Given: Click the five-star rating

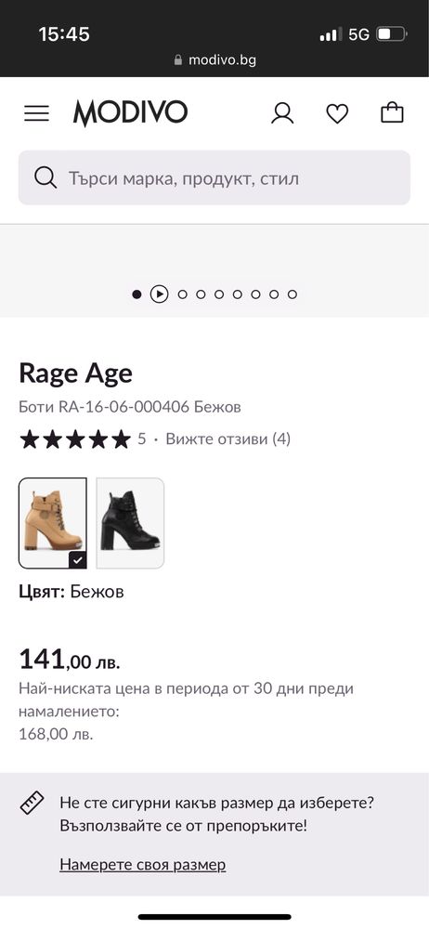Looking at the screenshot, I should click(74, 439).
